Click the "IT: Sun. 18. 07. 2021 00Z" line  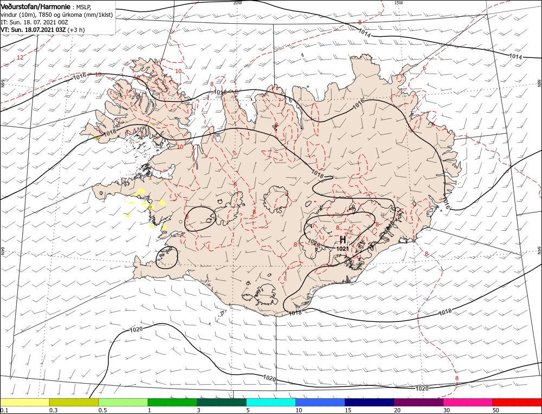34,22
